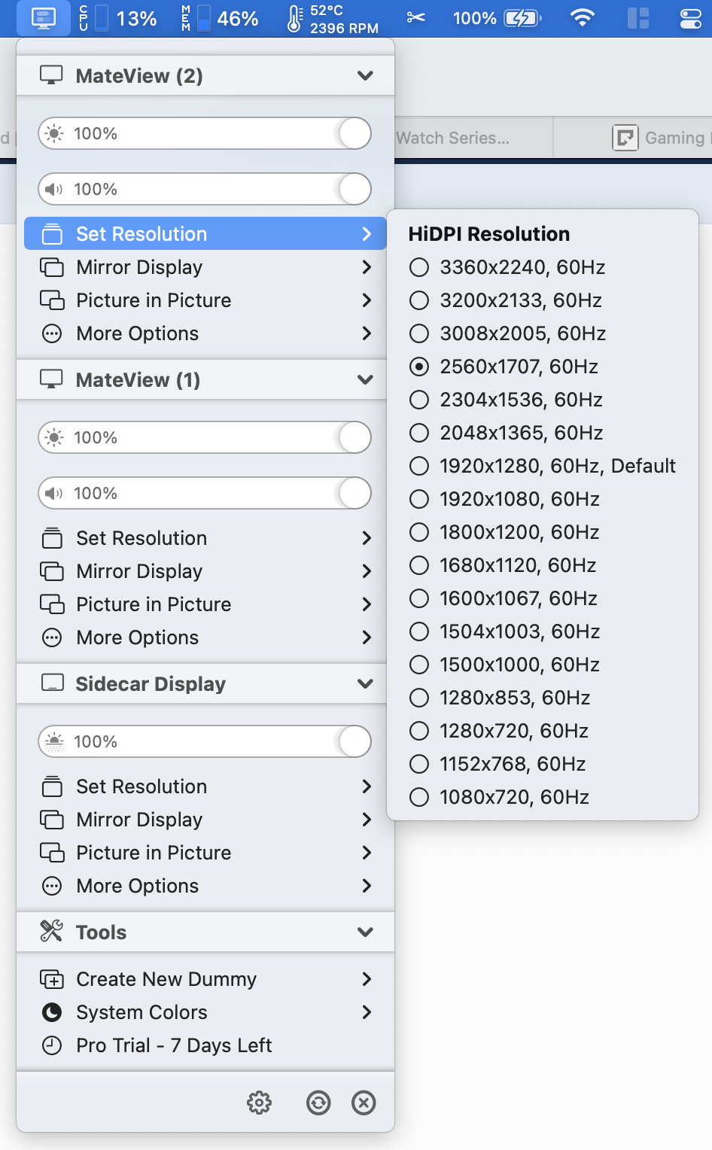
Task: Open Set Resolution for MateView (2)
Action: (x=205, y=234)
